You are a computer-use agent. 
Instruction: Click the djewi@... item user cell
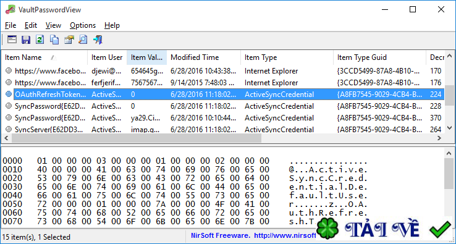(106, 71)
